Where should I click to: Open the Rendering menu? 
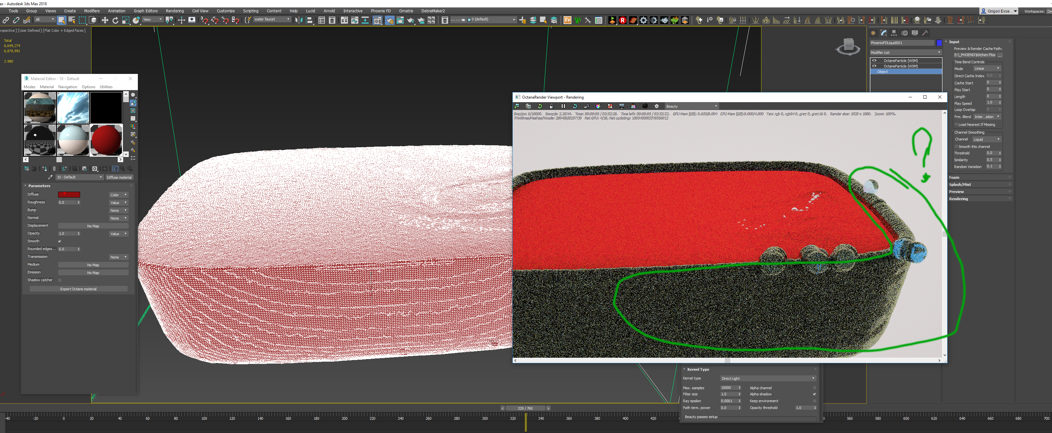pos(174,11)
